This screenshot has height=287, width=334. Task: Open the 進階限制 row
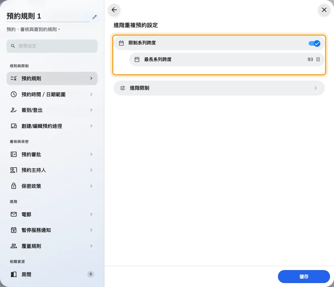(x=219, y=88)
